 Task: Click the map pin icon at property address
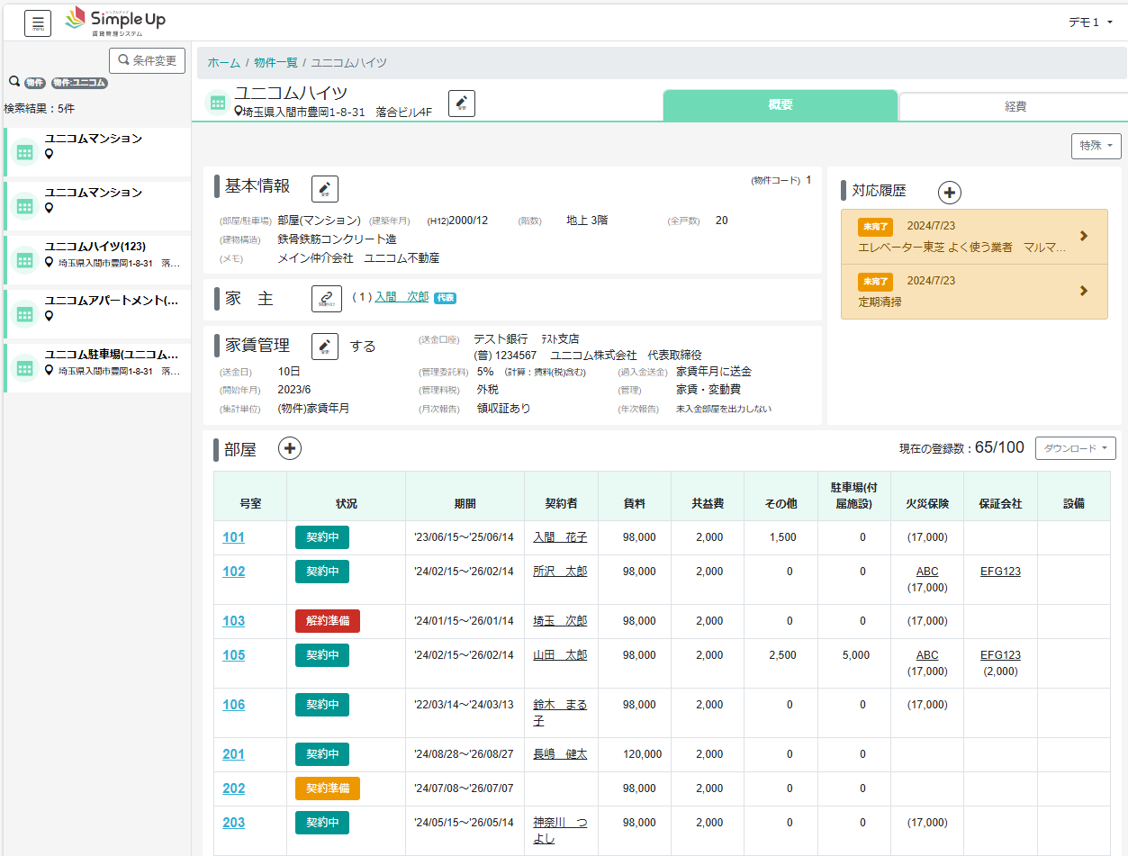239,113
